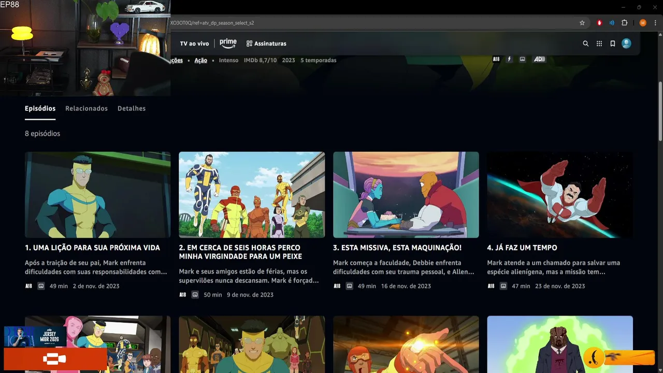Click the 2 de nov. de 2023 date
Image resolution: width=663 pixels, height=373 pixels.
[96, 286]
